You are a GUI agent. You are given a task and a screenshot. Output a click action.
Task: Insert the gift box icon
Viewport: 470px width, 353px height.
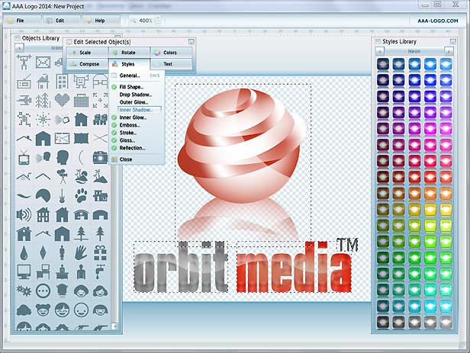(100, 253)
